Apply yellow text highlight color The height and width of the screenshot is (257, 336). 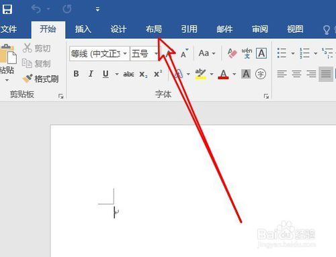[x=200, y=74]
